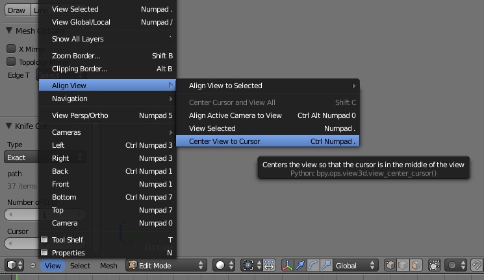Open the 3D View editor type selector
The image size is (484, 280).
14,265
